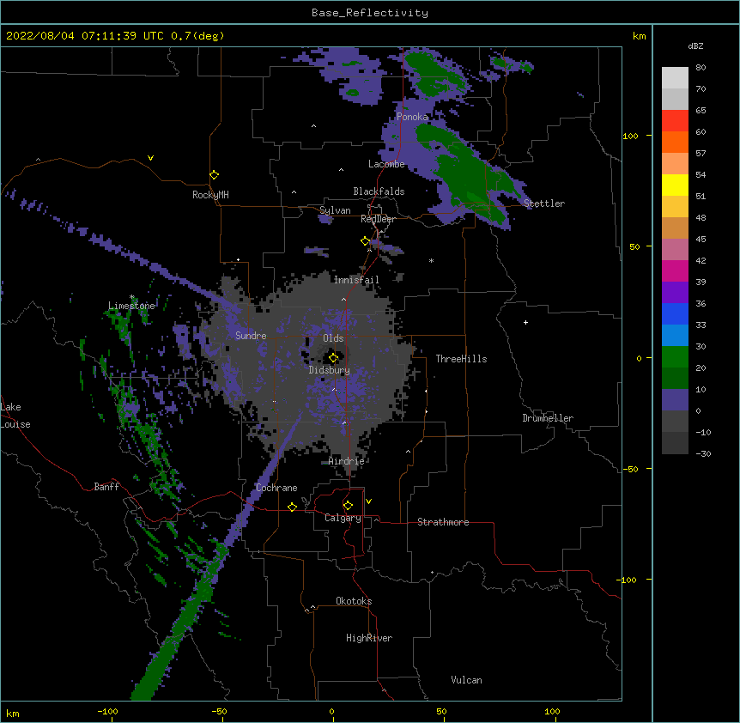Click the Lacombe city label
Screen dimensions: 740x723
click(x=386, y=164)
